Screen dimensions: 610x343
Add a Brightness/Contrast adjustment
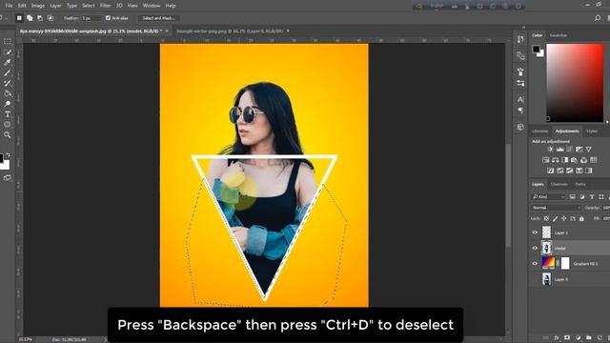(x=550, y=150)
